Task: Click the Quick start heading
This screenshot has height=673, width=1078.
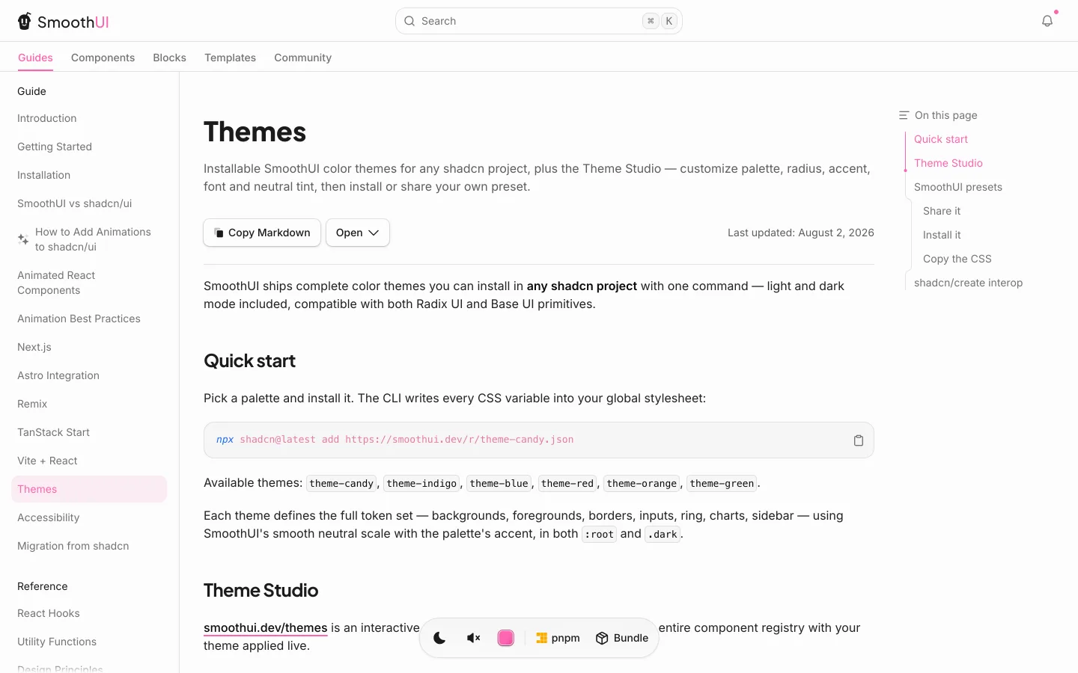Action: point(249,361)
